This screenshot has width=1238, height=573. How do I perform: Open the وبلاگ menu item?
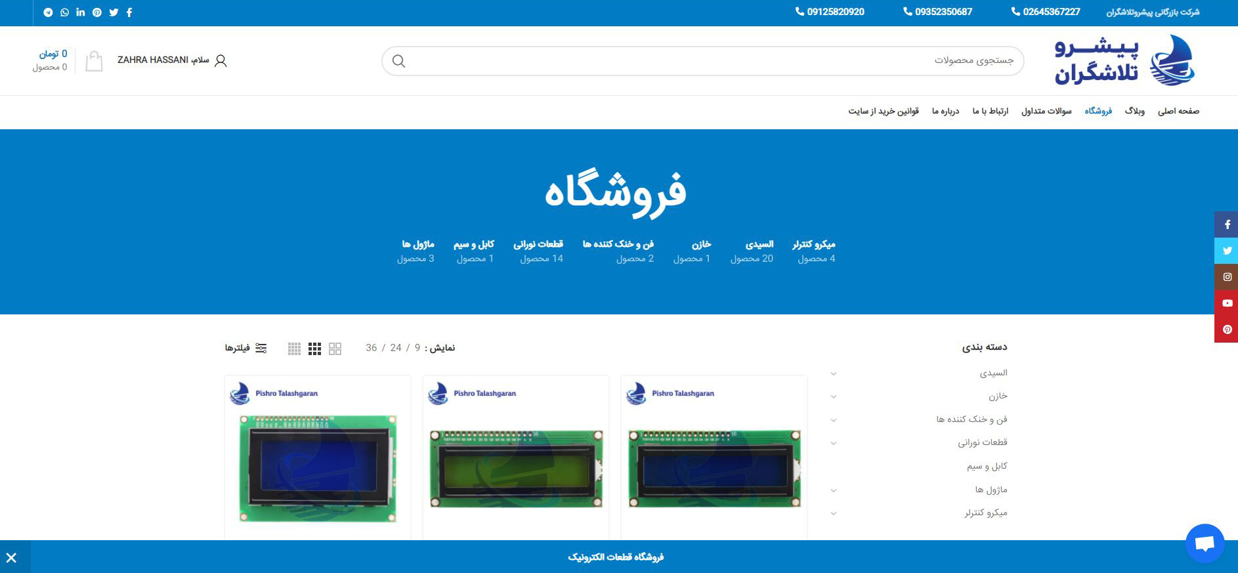(x=1134, y=111)
